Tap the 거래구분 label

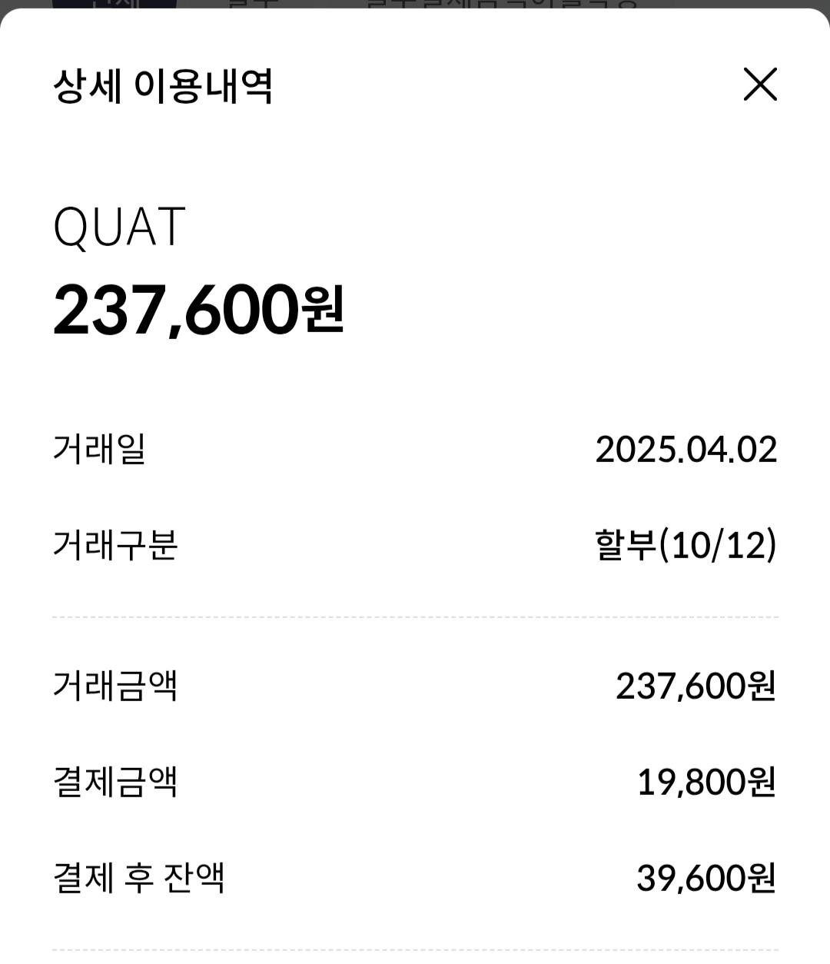(x=115, y=545)
